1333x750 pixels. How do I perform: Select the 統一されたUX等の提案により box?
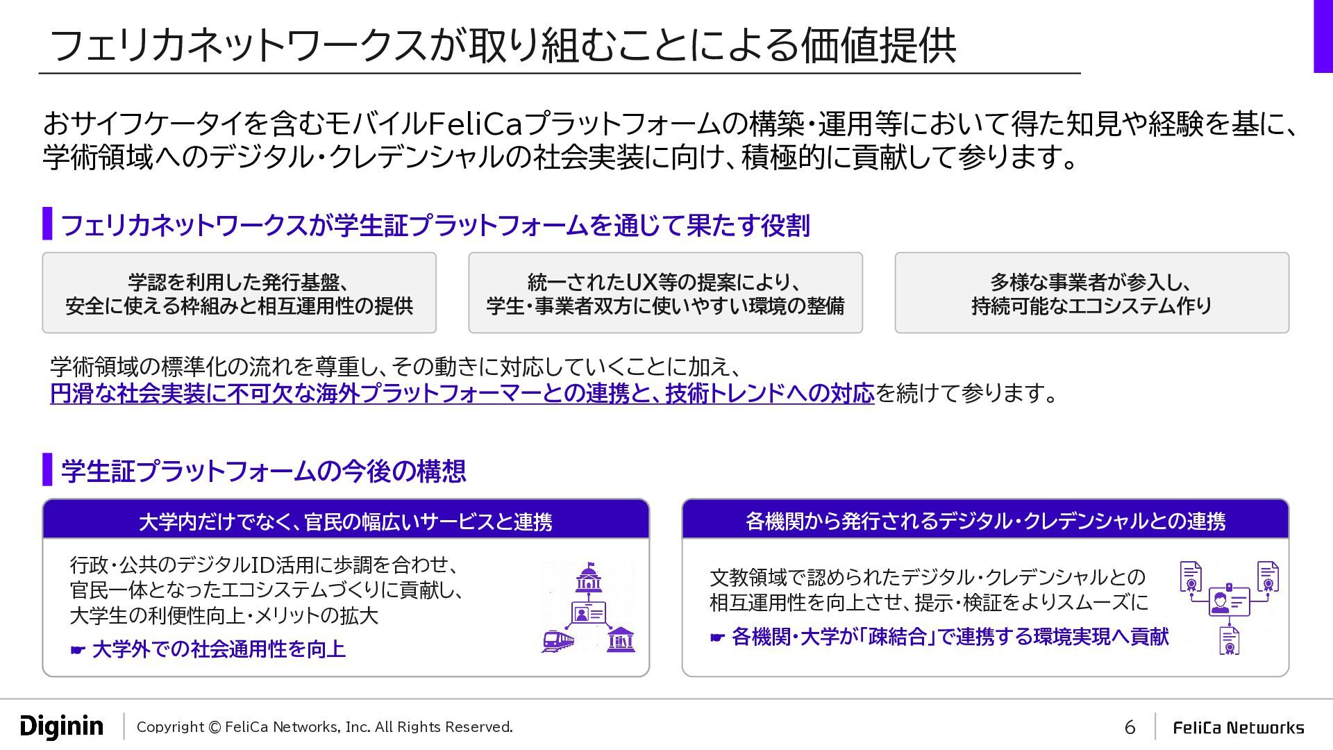(x=666, y=293)
